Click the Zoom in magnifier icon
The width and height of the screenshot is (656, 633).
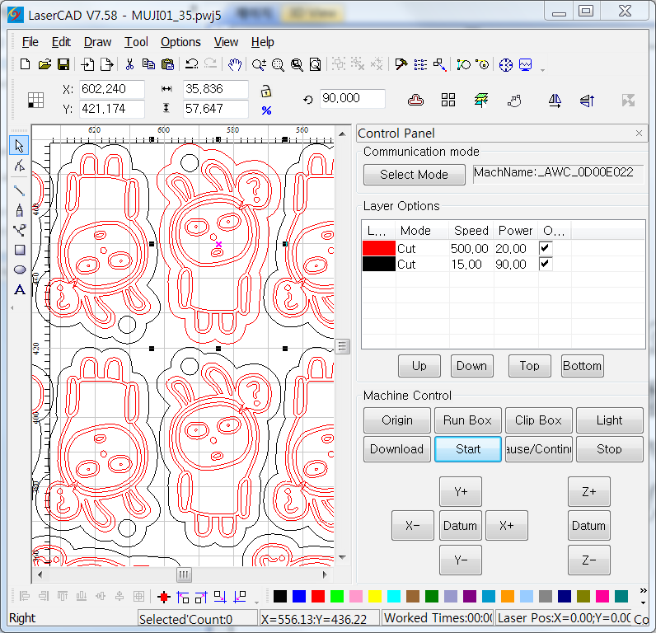point(259,64)
